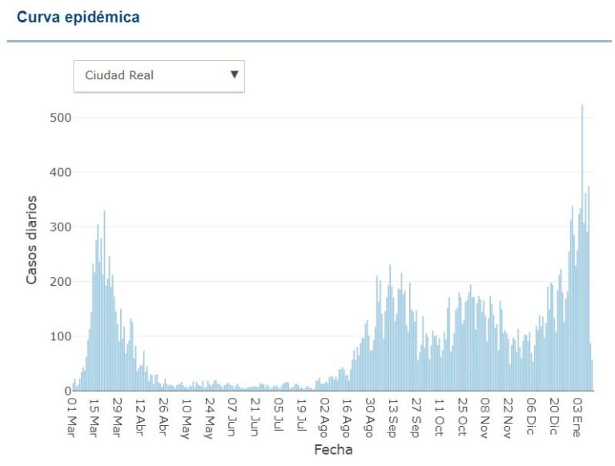Click the 100 value on the y-axis
This screenshot has width=615, height=466.
click(61, 336)
